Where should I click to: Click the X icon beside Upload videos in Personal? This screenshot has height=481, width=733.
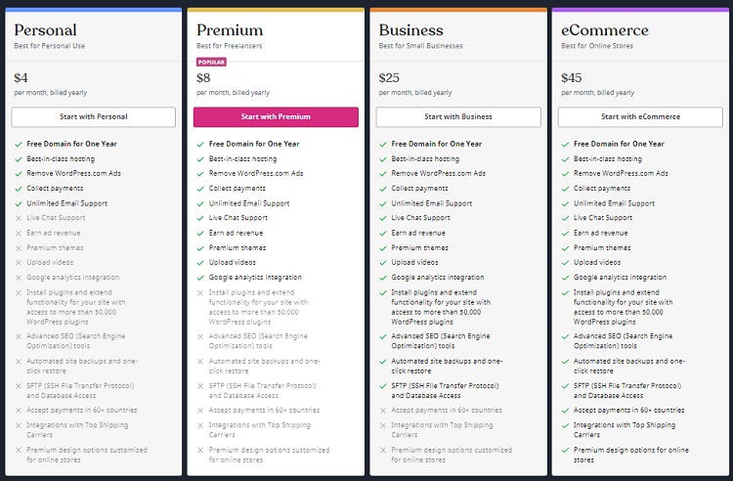(19, 263)
